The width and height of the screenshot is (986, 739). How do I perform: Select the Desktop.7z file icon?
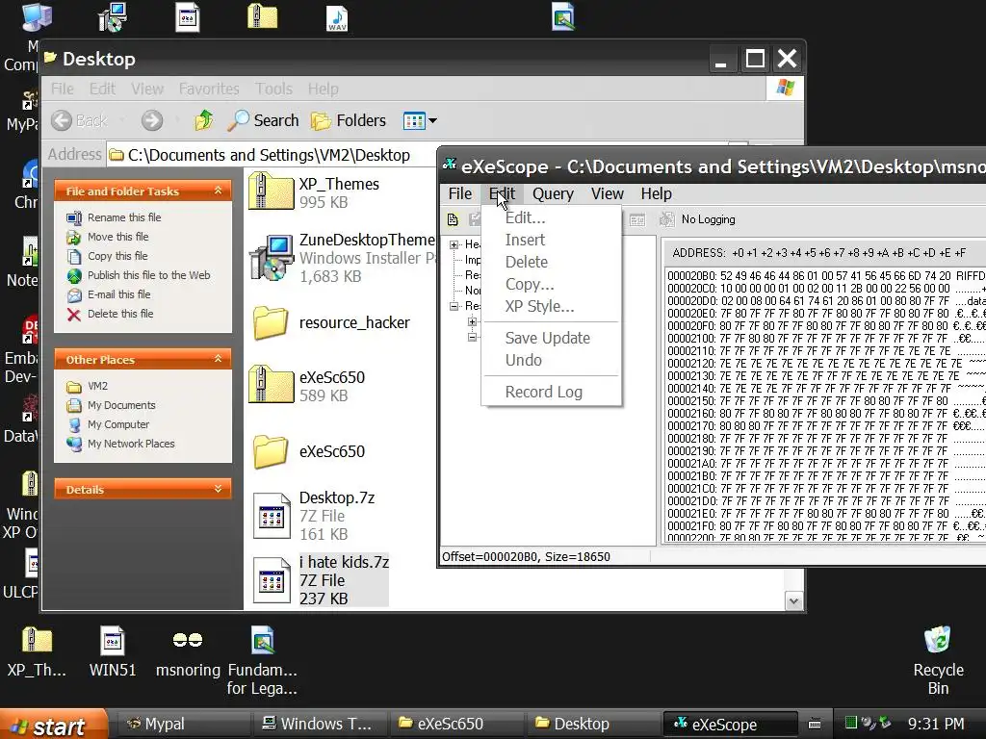[271, 516]
